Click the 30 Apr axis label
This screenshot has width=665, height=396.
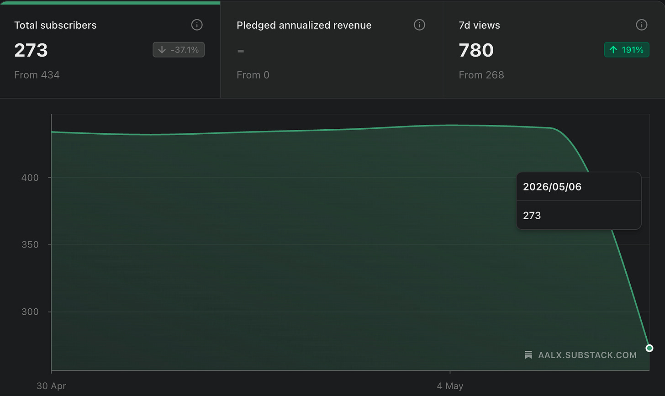51,386
